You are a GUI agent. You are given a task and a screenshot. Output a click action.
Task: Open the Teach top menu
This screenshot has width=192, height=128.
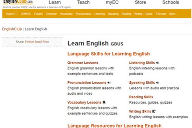[x=84, y=2]
